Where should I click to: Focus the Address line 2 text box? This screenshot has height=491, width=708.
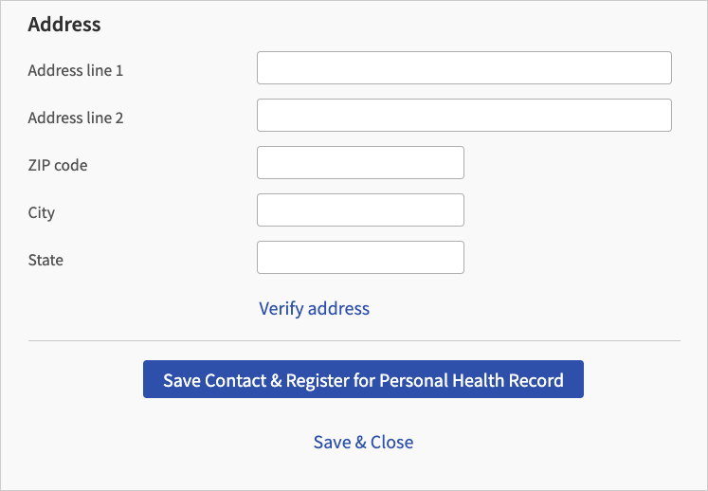pyautogui.click(x=463, y=116)
